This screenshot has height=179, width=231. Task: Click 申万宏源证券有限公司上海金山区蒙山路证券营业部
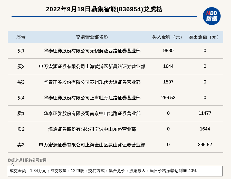(x=92, y=145)
